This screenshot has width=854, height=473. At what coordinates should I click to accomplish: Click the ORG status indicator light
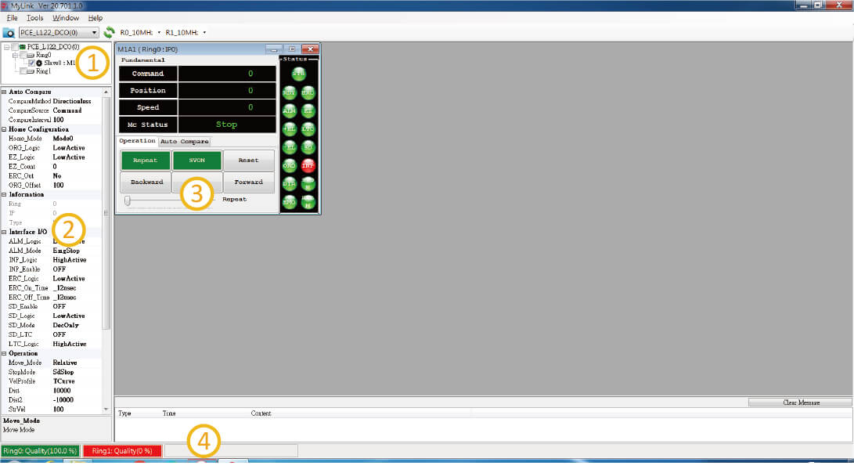click(289, 165)
